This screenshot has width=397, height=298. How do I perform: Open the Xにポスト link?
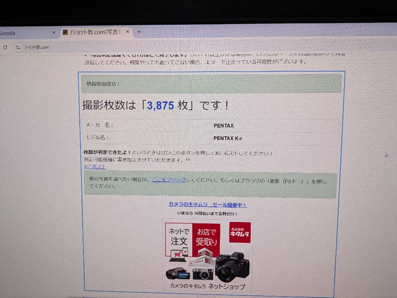point(94,167)
